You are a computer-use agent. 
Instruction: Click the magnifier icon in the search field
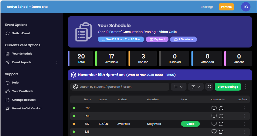click(x=75, y=87)
